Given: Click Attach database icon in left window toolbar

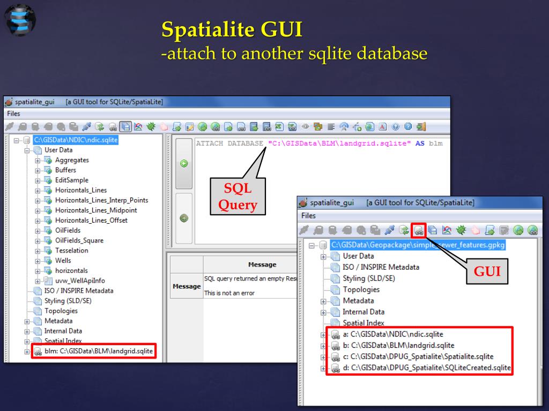Looking at the screenshot, I should coord(113,126).
